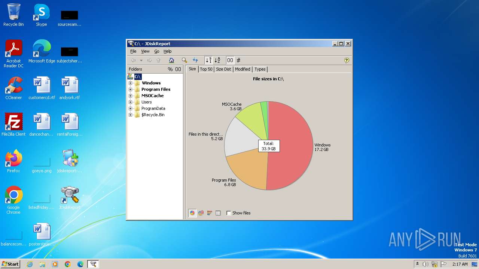
Task: Click the 00 toggle in Folders header
Action: (178, 69)
